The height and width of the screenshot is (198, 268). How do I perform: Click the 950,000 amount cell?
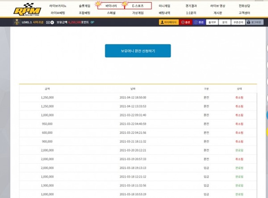(47, 124)
